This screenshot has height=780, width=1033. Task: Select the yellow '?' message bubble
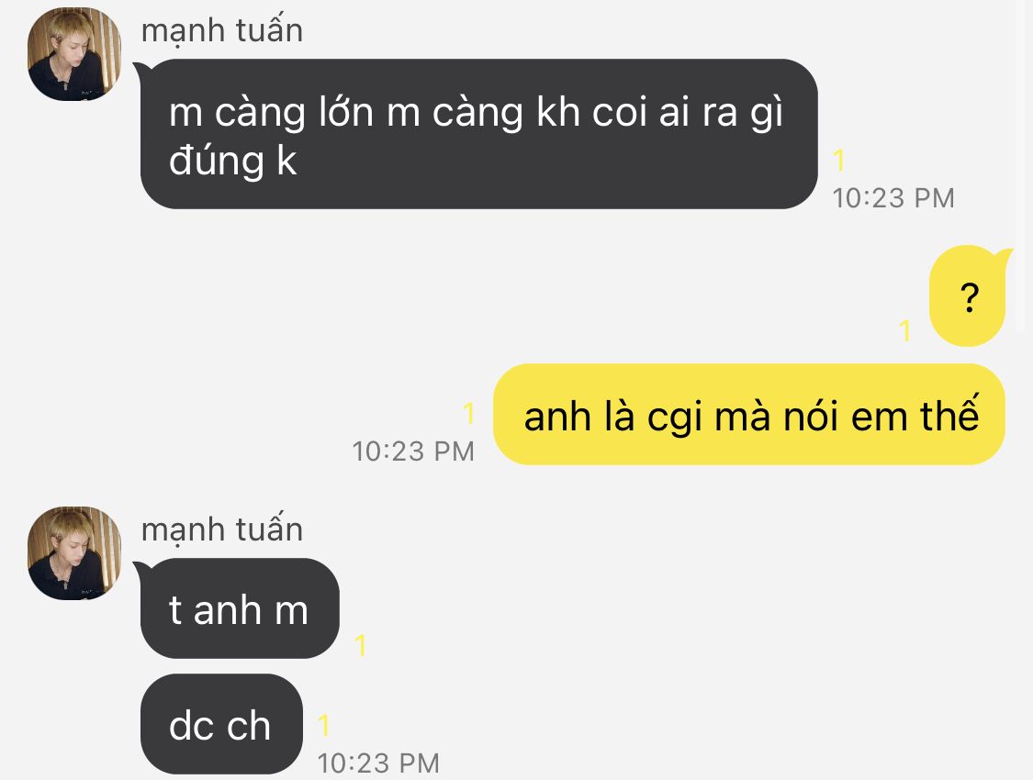[968, 296]
